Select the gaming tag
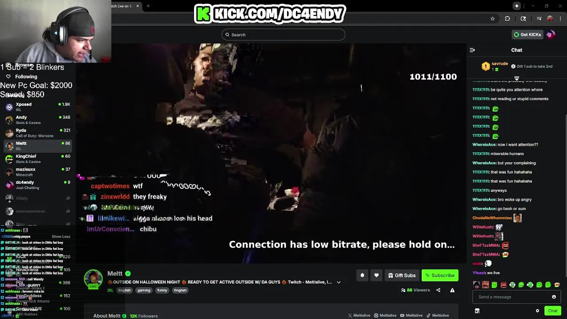The height and width of the screenshot is (319, 567). pos(144,290)
